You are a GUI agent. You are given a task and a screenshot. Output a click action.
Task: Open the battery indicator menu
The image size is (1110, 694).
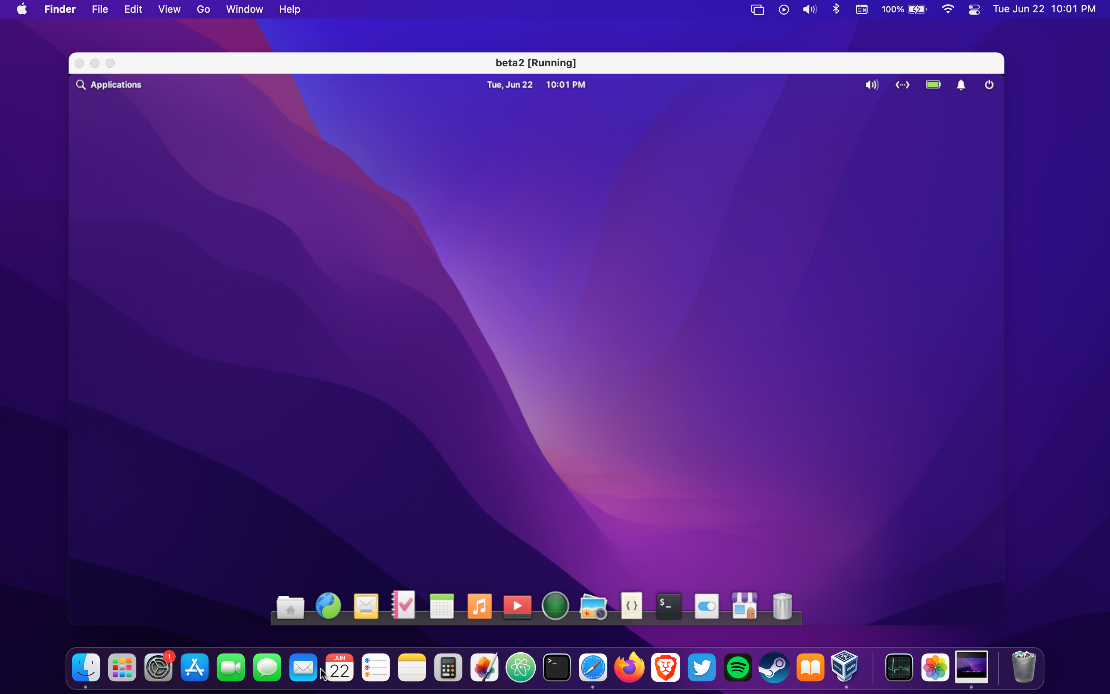point(933,84)
